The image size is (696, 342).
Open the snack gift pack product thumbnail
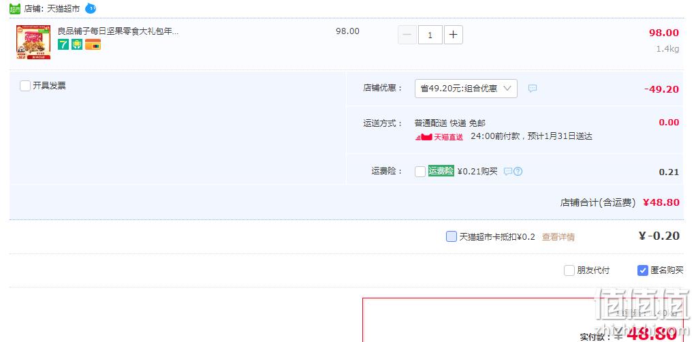[x=33, y=42]
